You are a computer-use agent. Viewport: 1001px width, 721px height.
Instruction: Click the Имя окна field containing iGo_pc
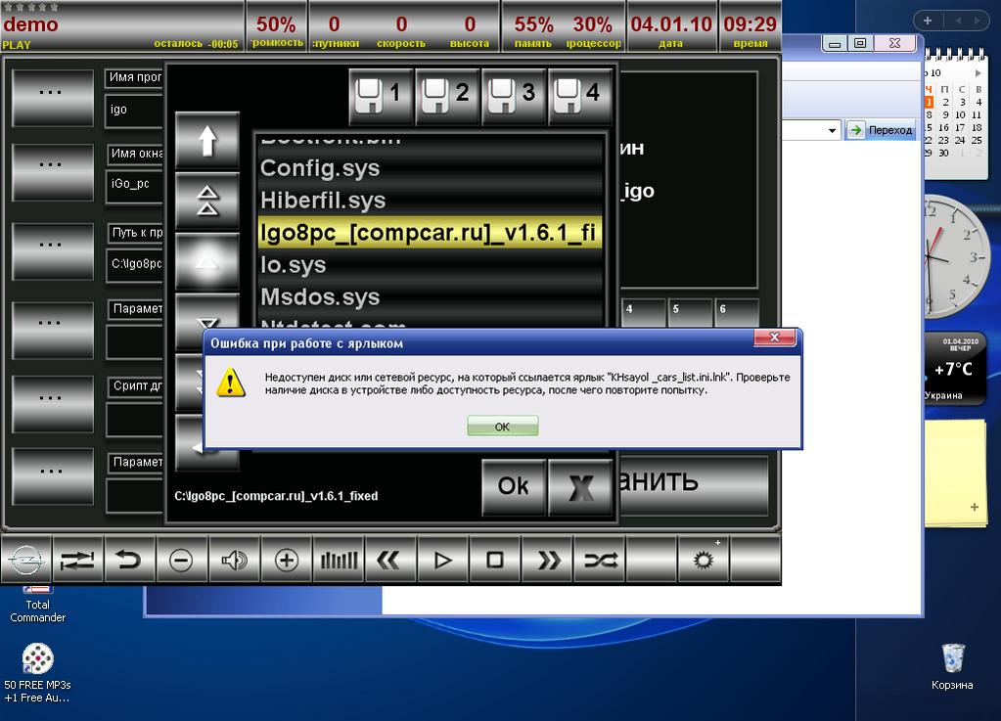coord(133,184)
